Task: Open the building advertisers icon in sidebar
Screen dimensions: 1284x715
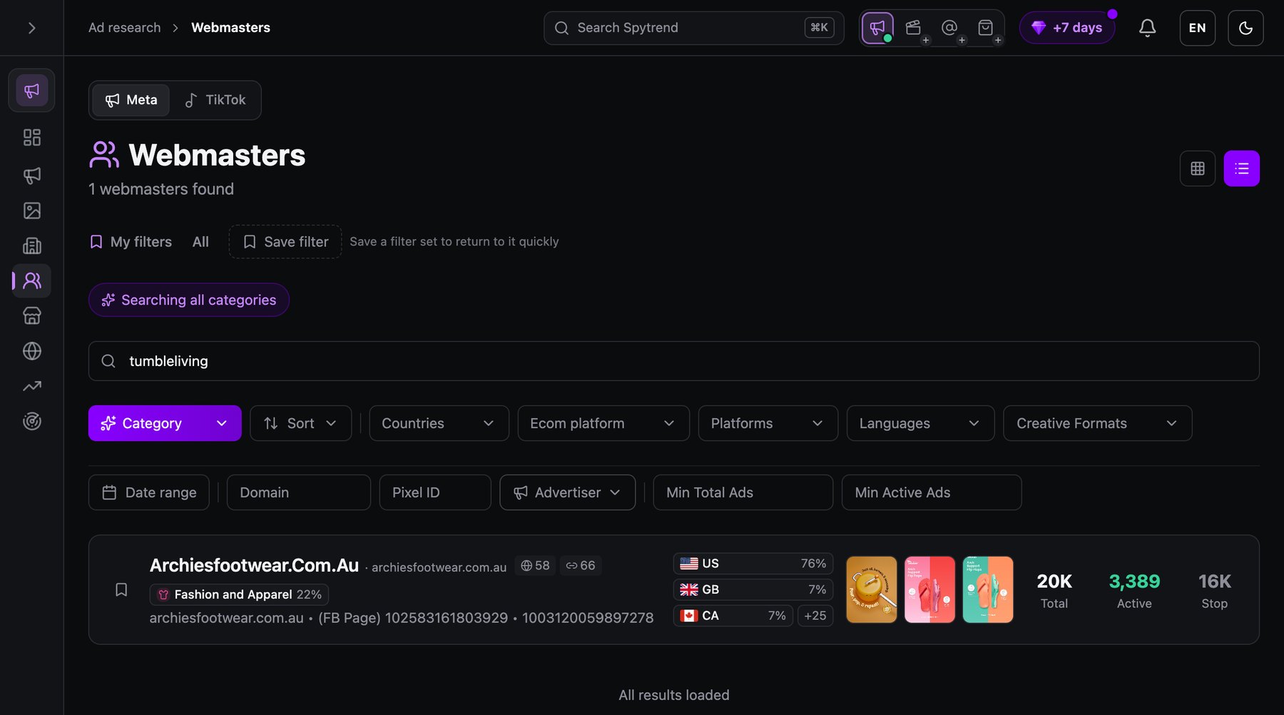Action: pos(31,245)
